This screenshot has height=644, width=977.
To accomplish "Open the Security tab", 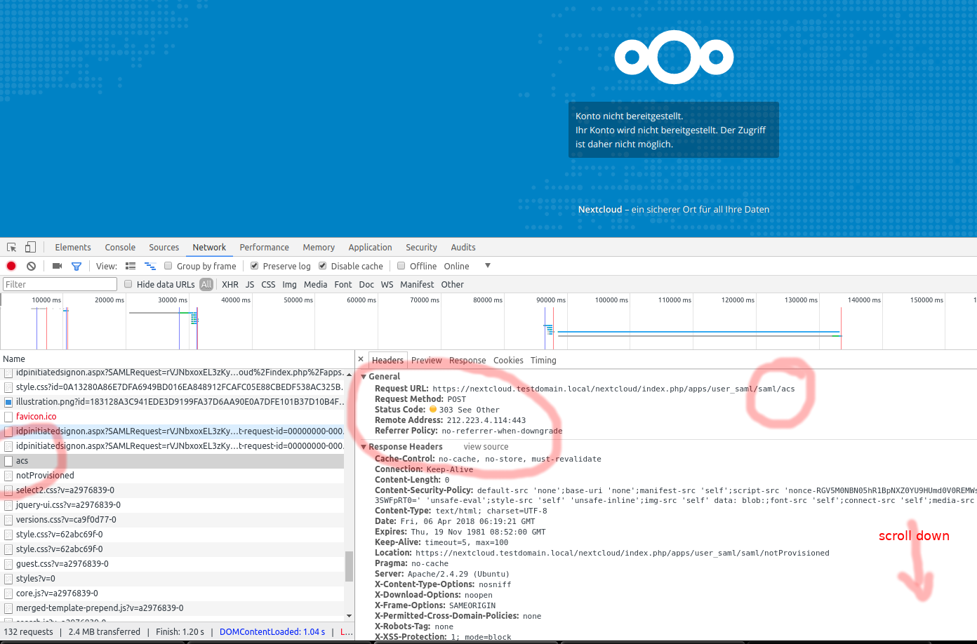I will [421, 248].
